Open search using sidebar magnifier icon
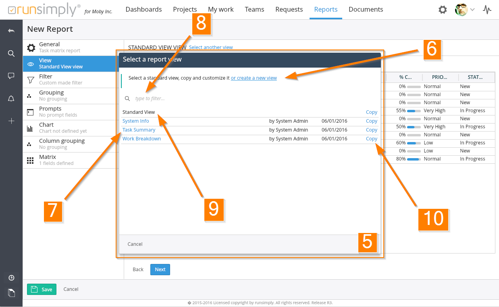This screenshot has width=499, height=307. tap(11, 54)
